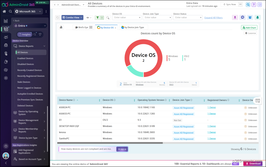
Task: Open the Combo View dropdown
Action: point(72,18)
